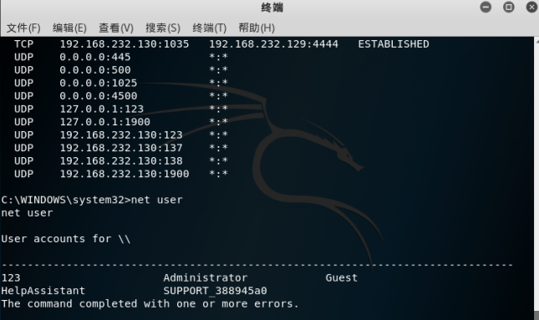Click UDP entry 192.168.232.130:138
This screenshot has height=320, width=539.
[x=121, y=161]
